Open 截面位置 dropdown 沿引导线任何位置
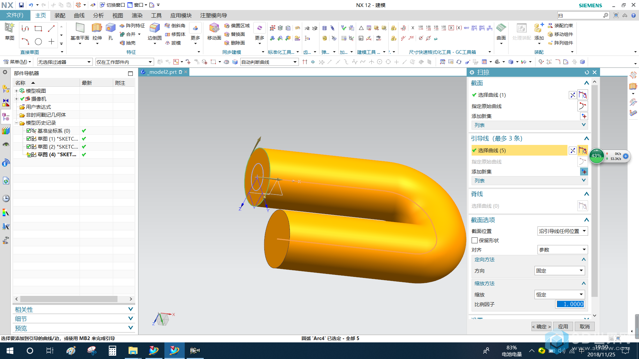 562,231
